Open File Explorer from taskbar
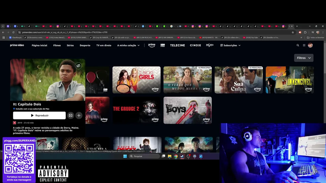 (x=170, y=156)
